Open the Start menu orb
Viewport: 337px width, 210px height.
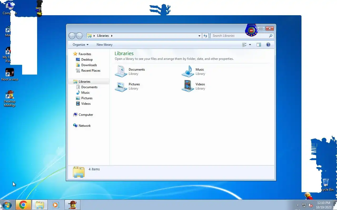click(7, 205)
